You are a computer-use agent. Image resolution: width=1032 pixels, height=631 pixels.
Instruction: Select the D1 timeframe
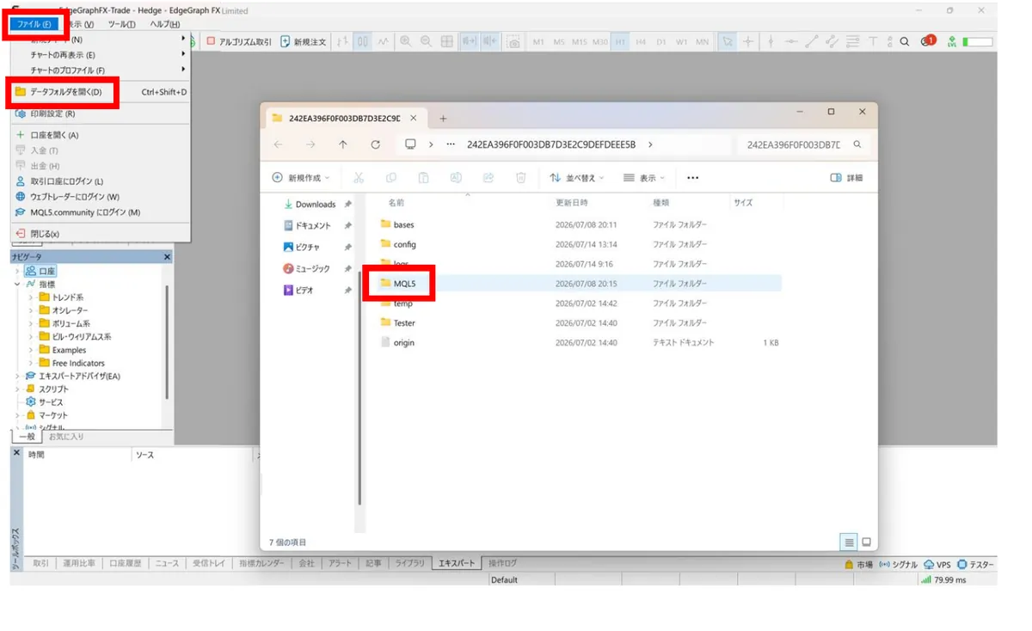click(x=661, y=42)
